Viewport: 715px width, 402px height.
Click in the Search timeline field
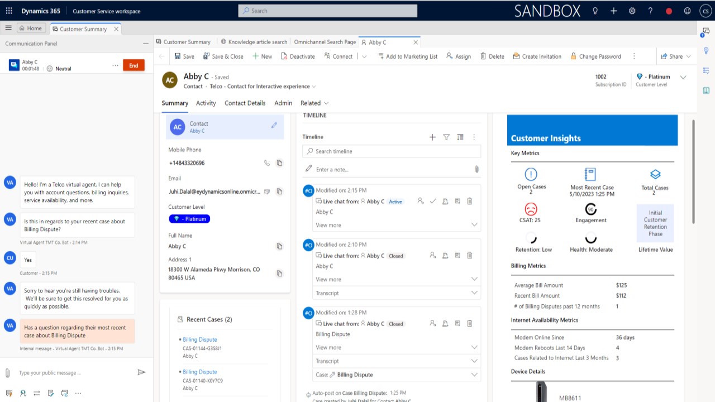coord(392,151)
